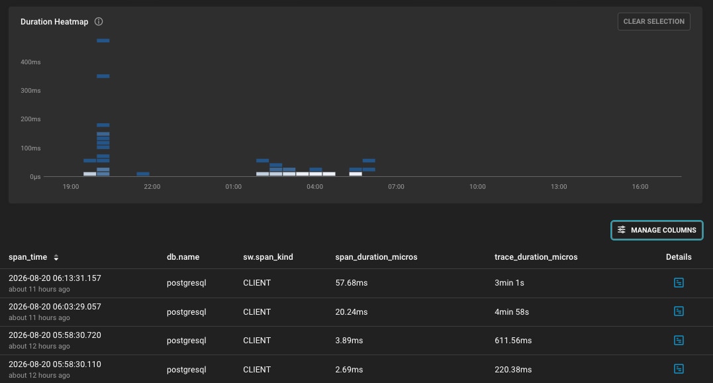Click the white heatmap cell near 04:00
Viewport: 713px width, 383px height.
[316, 174]
